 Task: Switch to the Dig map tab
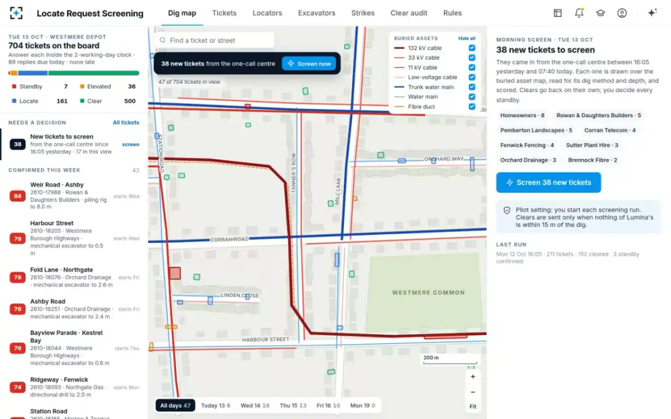point(182,13)
